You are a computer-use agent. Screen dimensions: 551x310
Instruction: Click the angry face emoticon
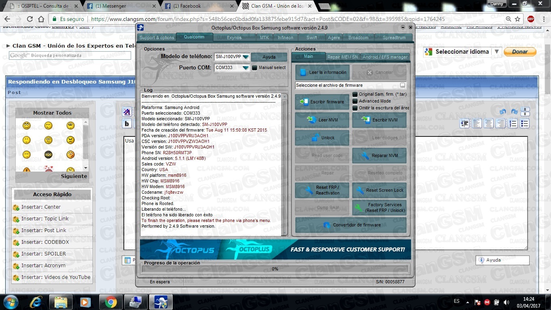click(x=71, y=140)
